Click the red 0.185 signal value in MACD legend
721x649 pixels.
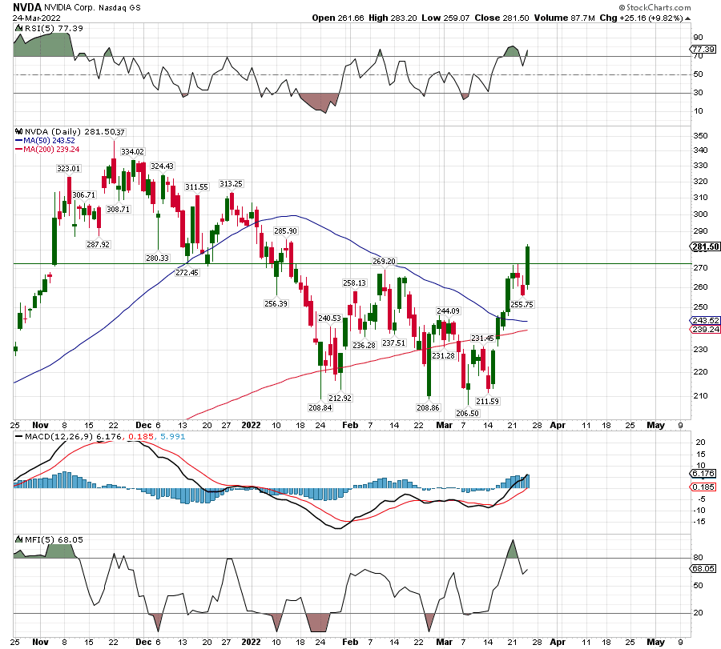click(140, 436)
